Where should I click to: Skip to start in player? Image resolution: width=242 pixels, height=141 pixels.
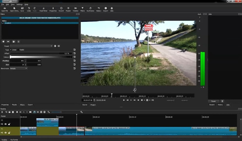coord(124,100)
